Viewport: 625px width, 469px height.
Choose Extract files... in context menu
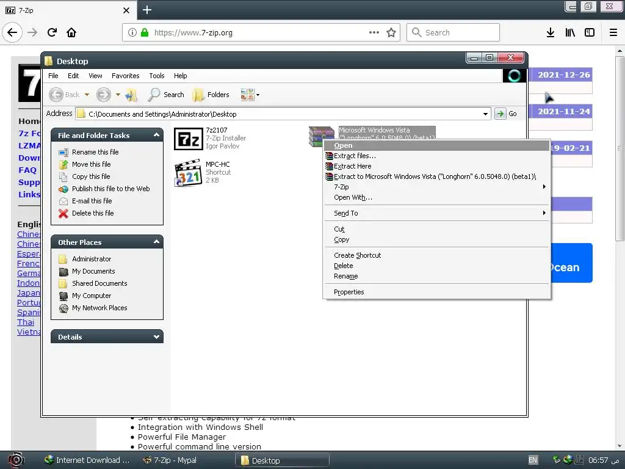point(437,156)
